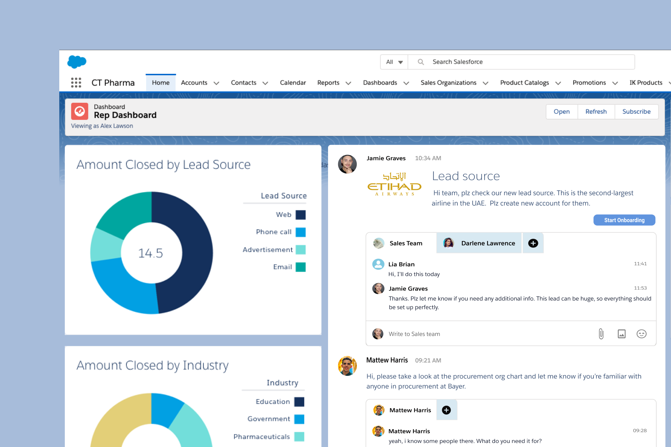Click Mattew Harris avatar on 09:21 AM post
This screenshot has height=447, width=671.
347,366
